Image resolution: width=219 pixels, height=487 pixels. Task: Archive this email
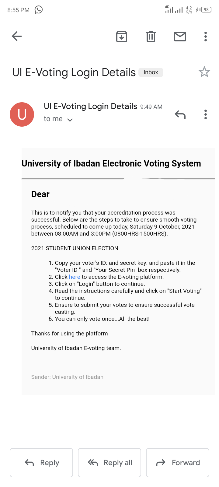[x=122, y=37]
